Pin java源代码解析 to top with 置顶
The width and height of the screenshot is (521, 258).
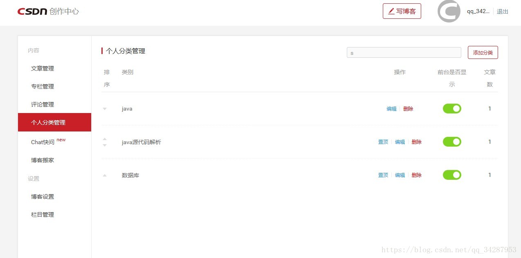click(383, 142)
